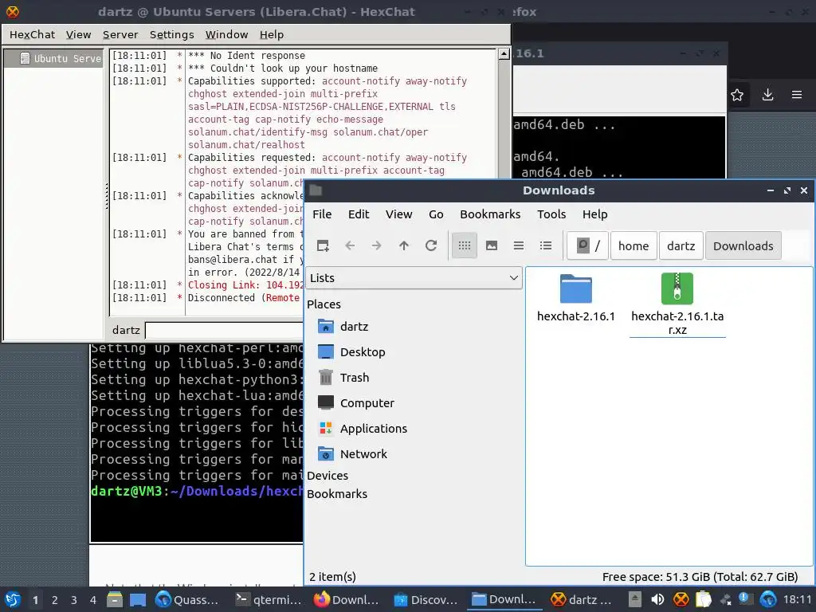Click the HexChat message input box

click(x=224, y=330)
